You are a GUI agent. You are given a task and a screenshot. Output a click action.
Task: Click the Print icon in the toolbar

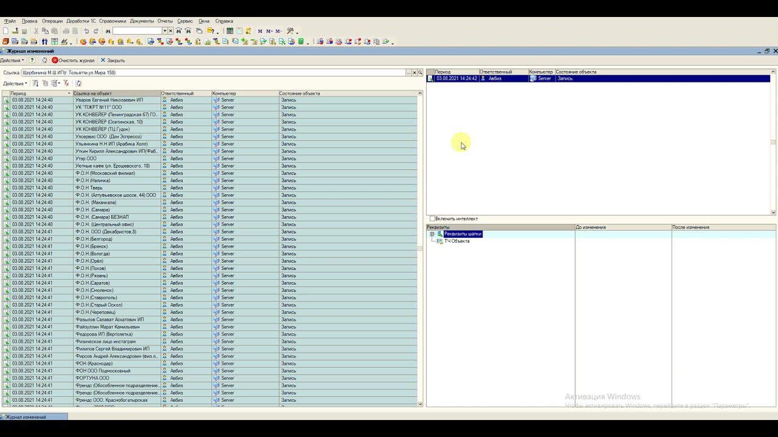[x=66, y=31]
